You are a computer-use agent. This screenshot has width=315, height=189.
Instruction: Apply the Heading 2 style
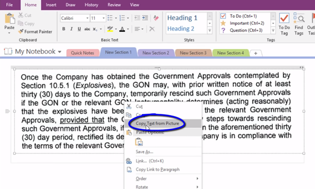pos(181,29)
